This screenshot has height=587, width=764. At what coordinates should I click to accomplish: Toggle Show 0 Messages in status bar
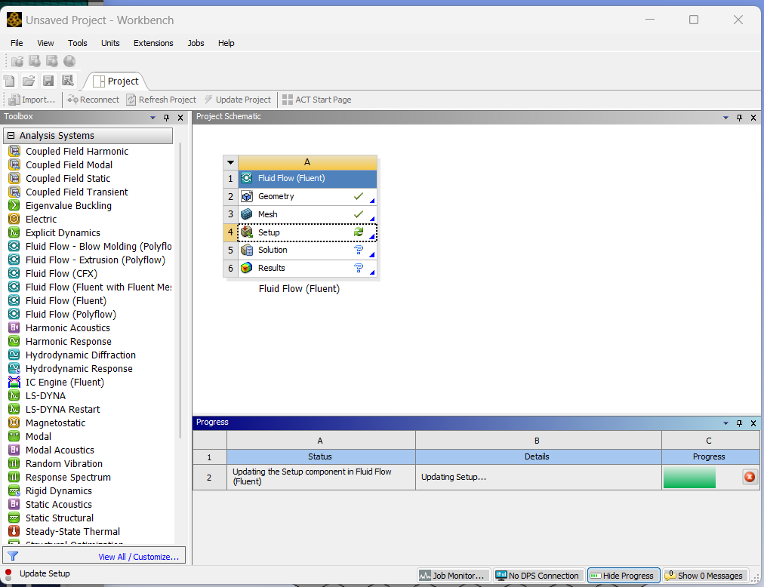click(704, 576)
